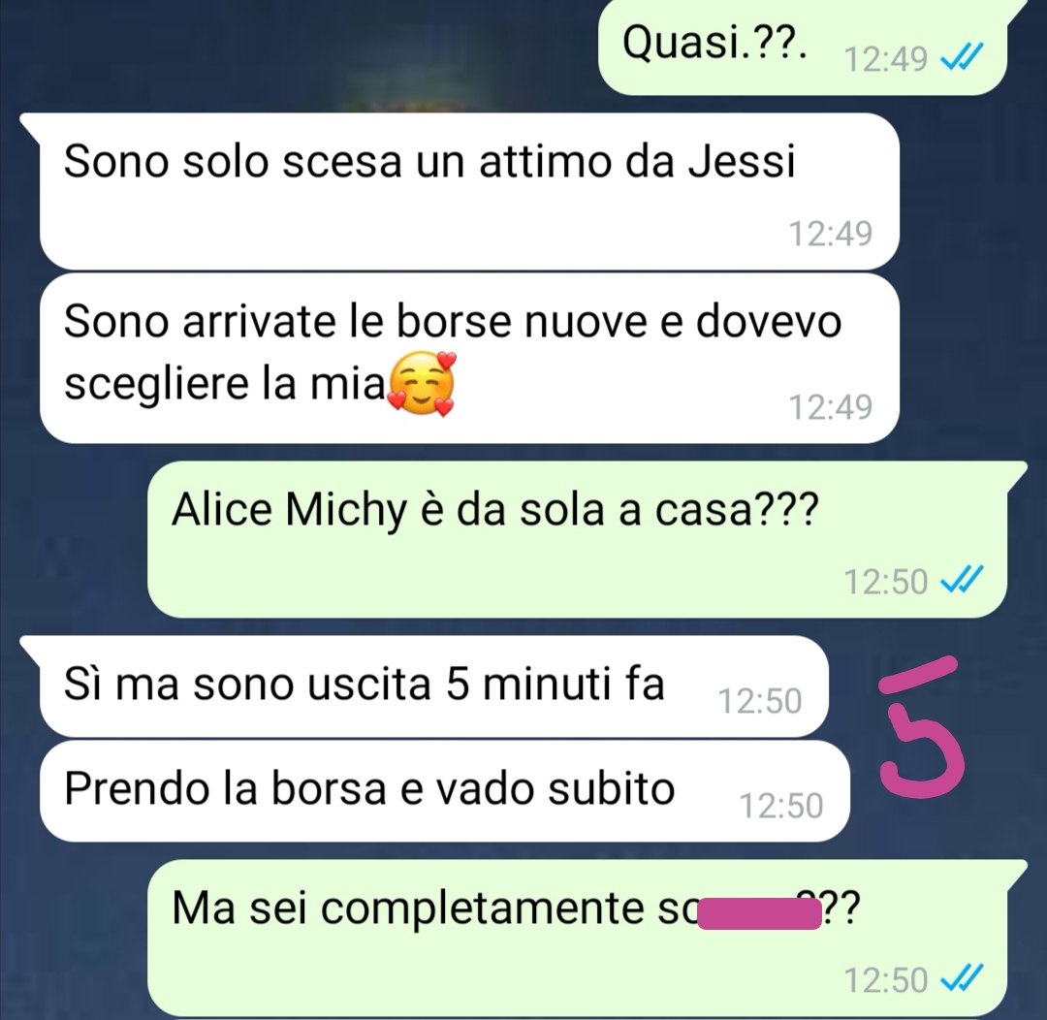The image size is (1047, 1020).
Task: Tap the 'Sì ma sono uscita 5 minuti fa' bubble
Action: pyautogui.click(x=434, y=686)
